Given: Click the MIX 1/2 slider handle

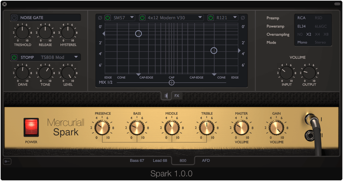Looking at the screenshot, I should click(x=171, y=83).
